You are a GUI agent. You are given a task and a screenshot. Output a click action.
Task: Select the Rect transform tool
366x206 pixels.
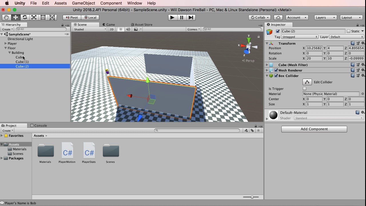point(43,17)
